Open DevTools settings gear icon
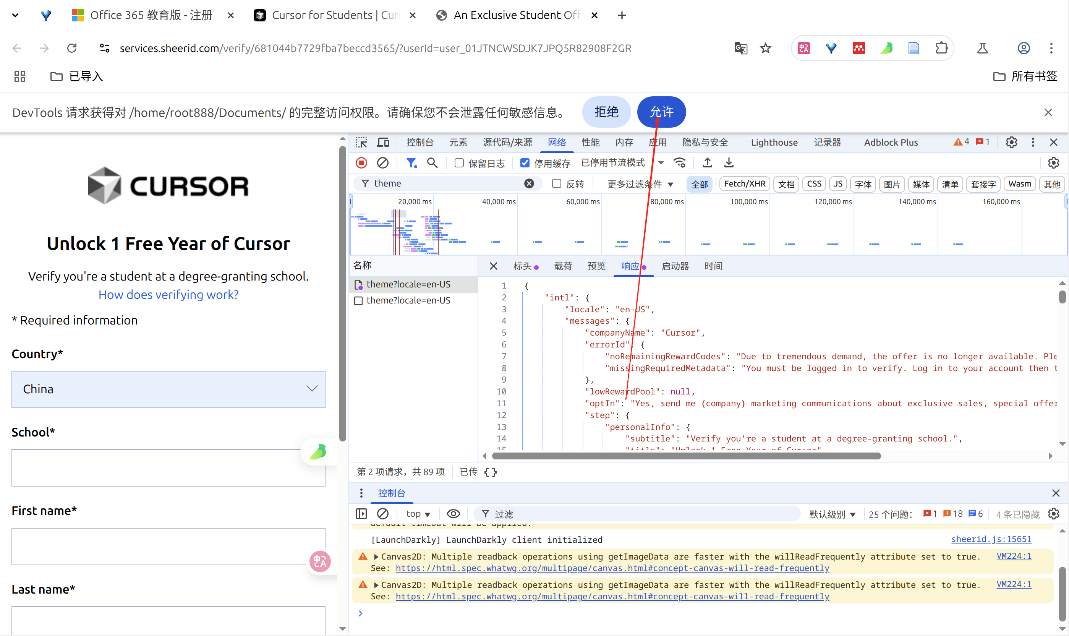This screenshot has height=636, width=1069. tap(1012, 142)
